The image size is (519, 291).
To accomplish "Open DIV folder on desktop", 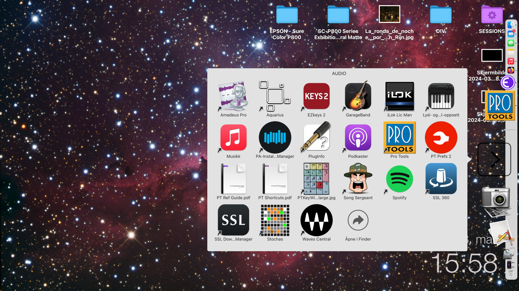I will [x=441, y=14].
